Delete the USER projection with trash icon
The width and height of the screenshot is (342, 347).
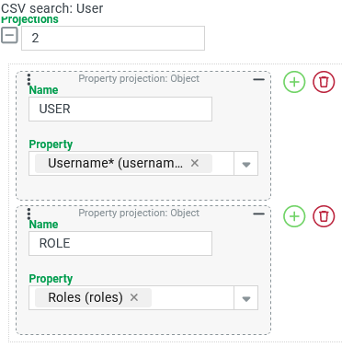[x=324, y=82]
